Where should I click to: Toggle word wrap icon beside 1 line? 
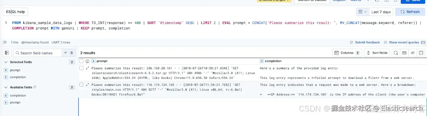point(5,42)
